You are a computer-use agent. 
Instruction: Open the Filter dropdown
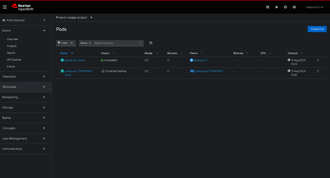click(x=66, y=43)
